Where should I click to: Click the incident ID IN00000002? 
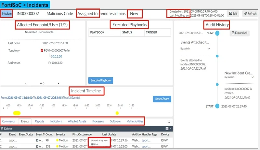pos(28,14)
